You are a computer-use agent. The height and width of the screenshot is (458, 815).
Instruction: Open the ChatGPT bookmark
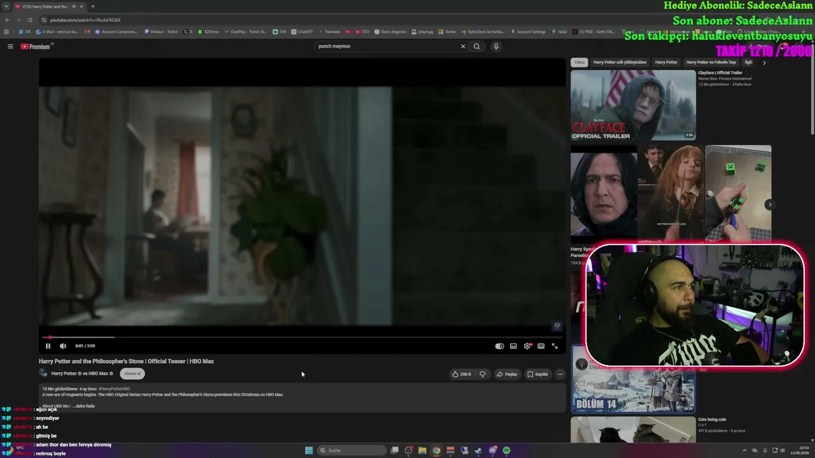[302, 32]
